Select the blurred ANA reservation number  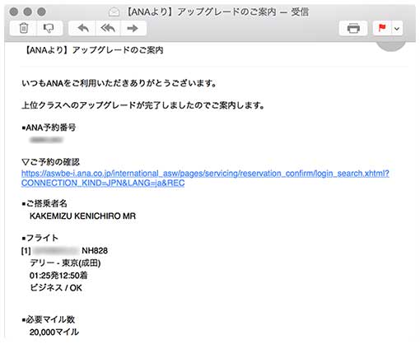(x=46, y=140)
